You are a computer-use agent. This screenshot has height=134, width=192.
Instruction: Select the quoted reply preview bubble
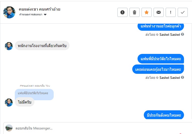[34, 93]
